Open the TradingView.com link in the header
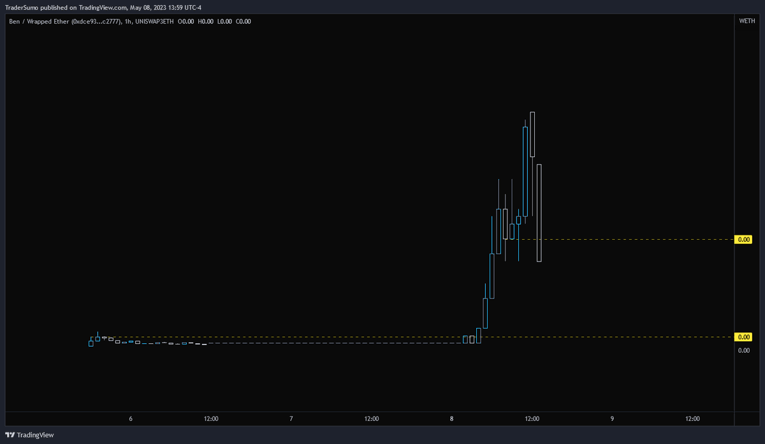The width and height of the screenshot is (765, 444). tap(102, 8)
